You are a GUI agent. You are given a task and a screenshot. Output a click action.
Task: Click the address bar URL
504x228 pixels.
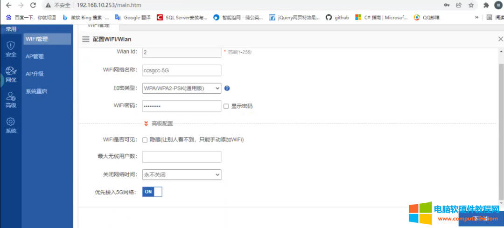tap(109, 5)
